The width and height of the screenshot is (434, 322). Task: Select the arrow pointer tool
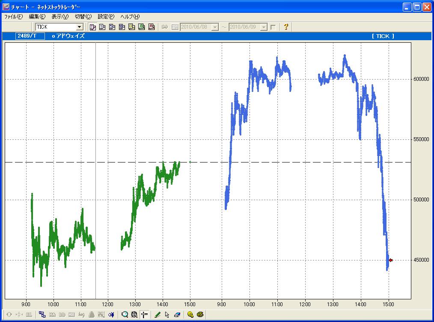167,315
